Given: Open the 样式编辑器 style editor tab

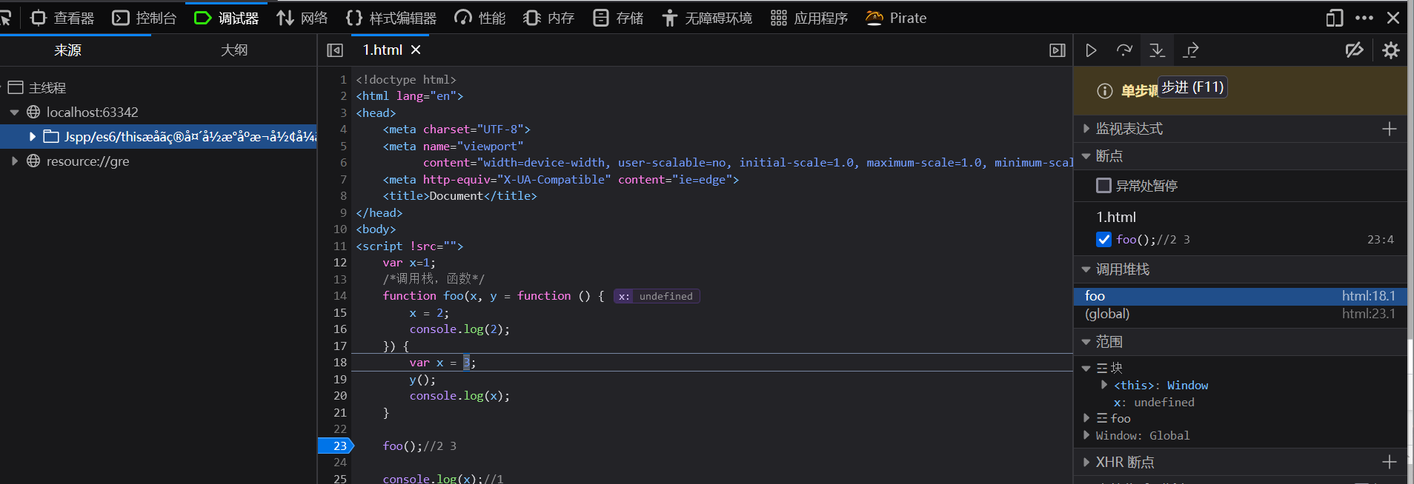Looking at the screenshot, I should [391, 18].
